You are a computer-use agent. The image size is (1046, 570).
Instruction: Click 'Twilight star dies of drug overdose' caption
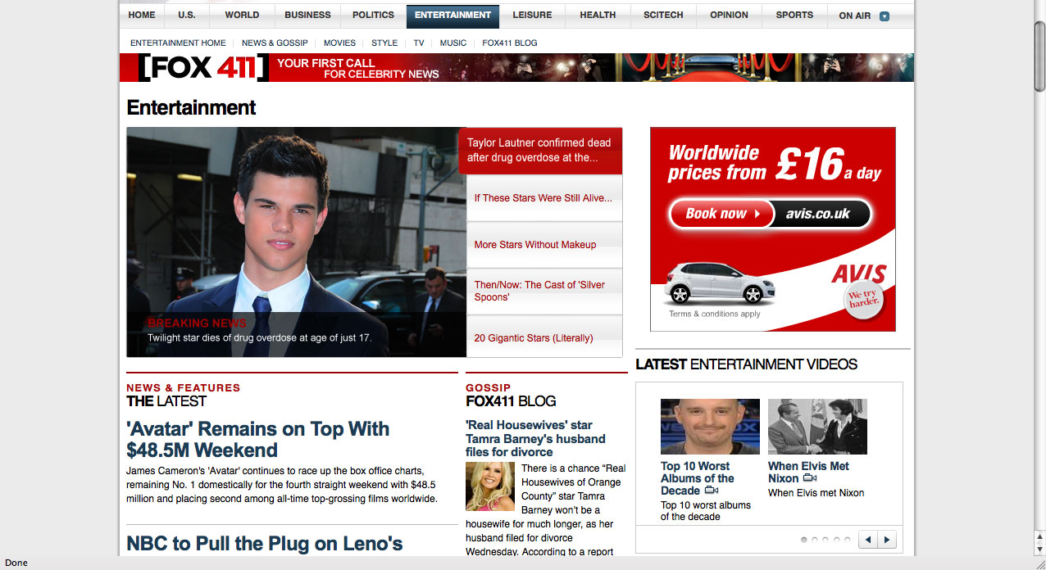click(259, 338)
